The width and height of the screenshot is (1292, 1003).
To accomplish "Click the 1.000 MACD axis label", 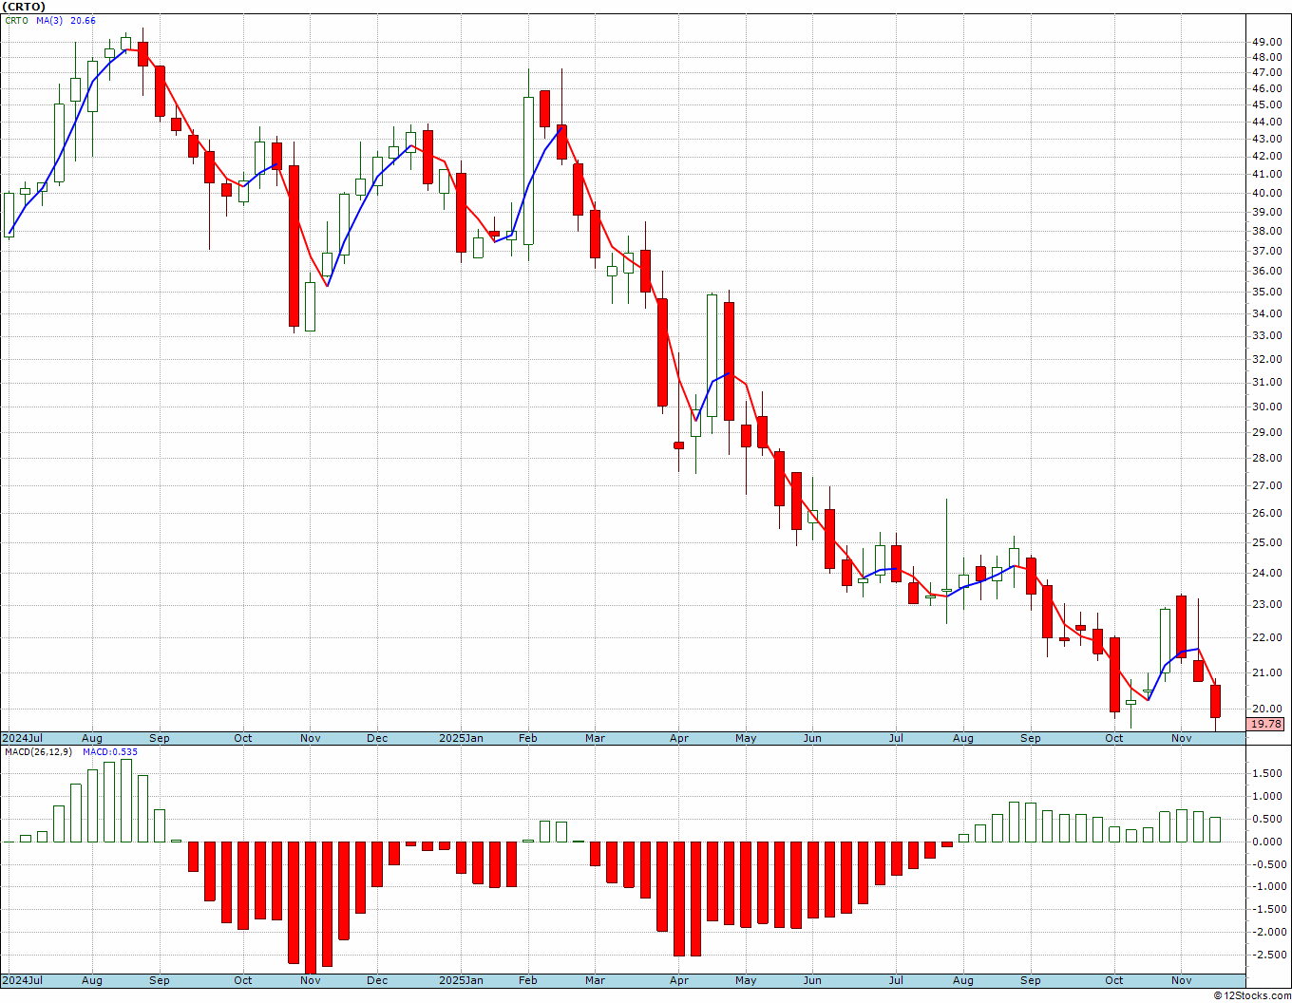I will point(1266,796).
